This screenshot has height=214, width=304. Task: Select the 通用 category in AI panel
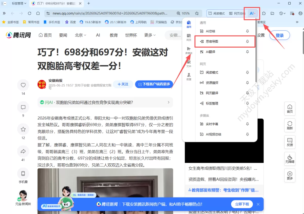(189, 24)
